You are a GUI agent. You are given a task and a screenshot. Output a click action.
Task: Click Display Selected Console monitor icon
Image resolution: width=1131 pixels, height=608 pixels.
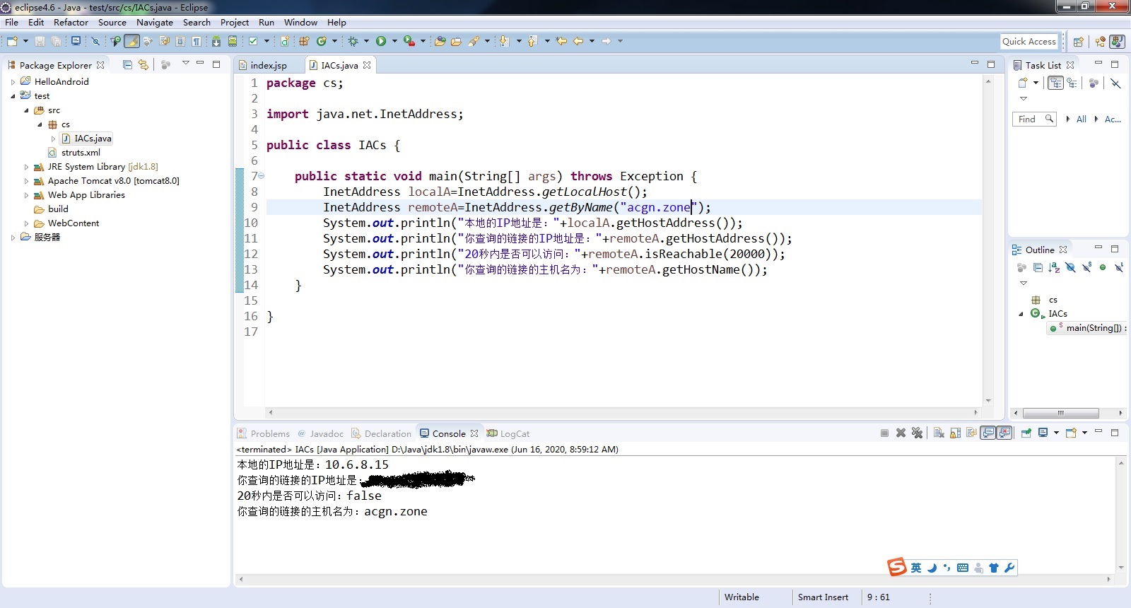click(x=1043, y=433)
